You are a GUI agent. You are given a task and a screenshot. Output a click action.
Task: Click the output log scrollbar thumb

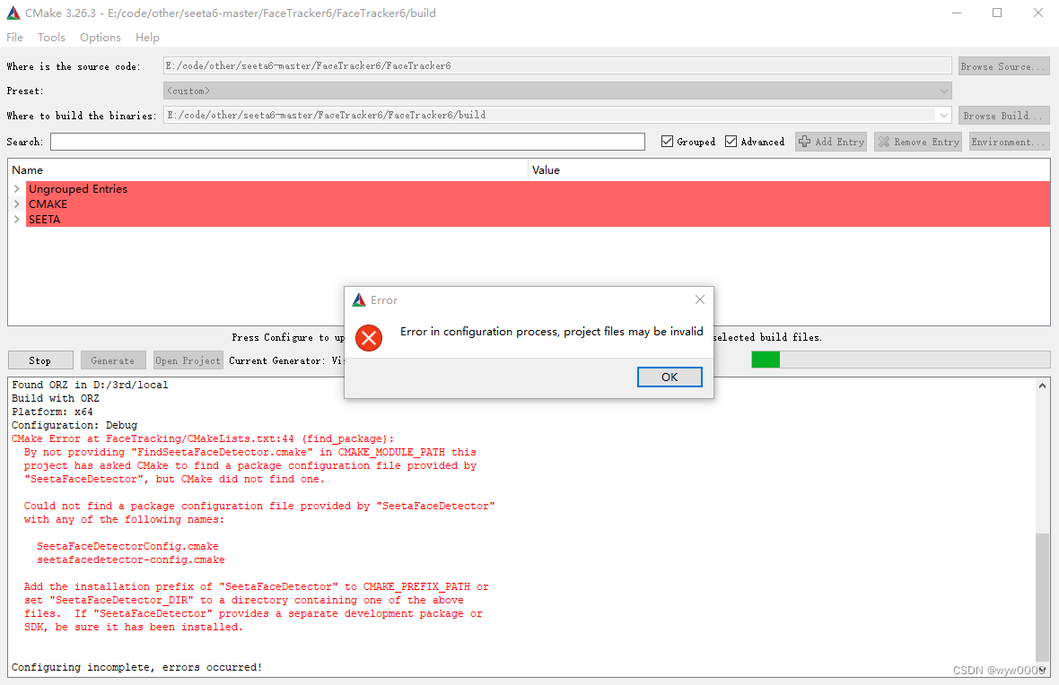pos(1042,597)
